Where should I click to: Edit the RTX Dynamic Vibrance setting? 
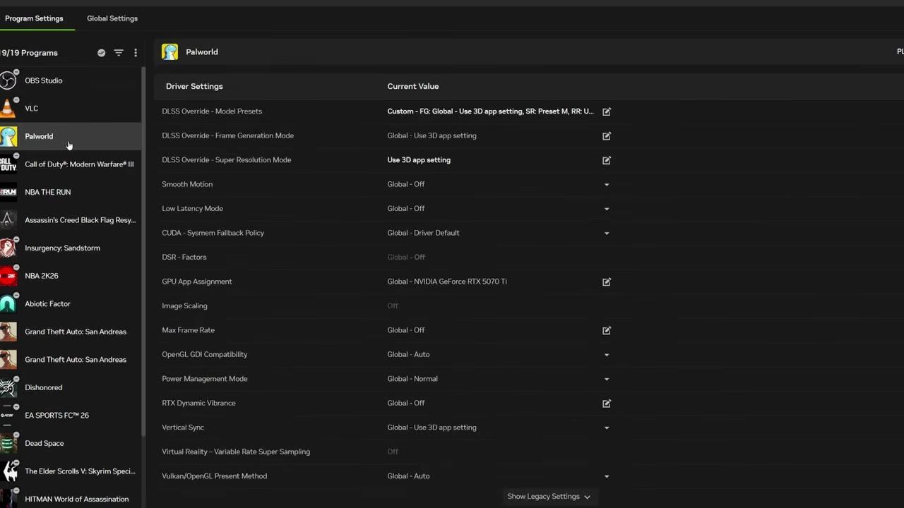607,404
